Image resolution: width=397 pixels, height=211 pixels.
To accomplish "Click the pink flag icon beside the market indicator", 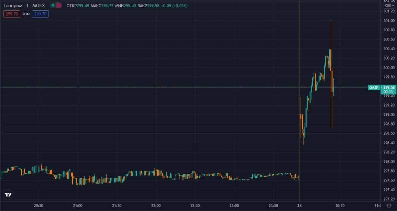I will (58, 5).
